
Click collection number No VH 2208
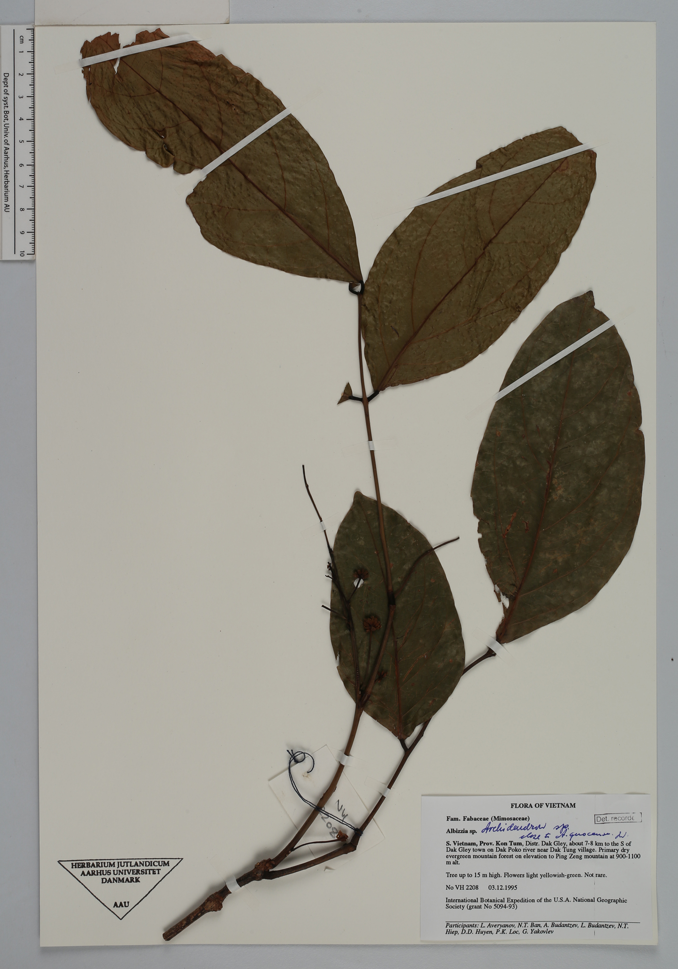(x=462, y=888)
